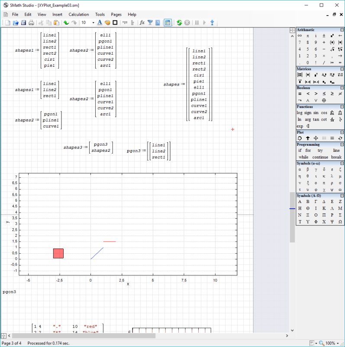Screen dimensions: 345x347
Task: Paste clipboard content with Paste icon
Action: click(57, 23)
